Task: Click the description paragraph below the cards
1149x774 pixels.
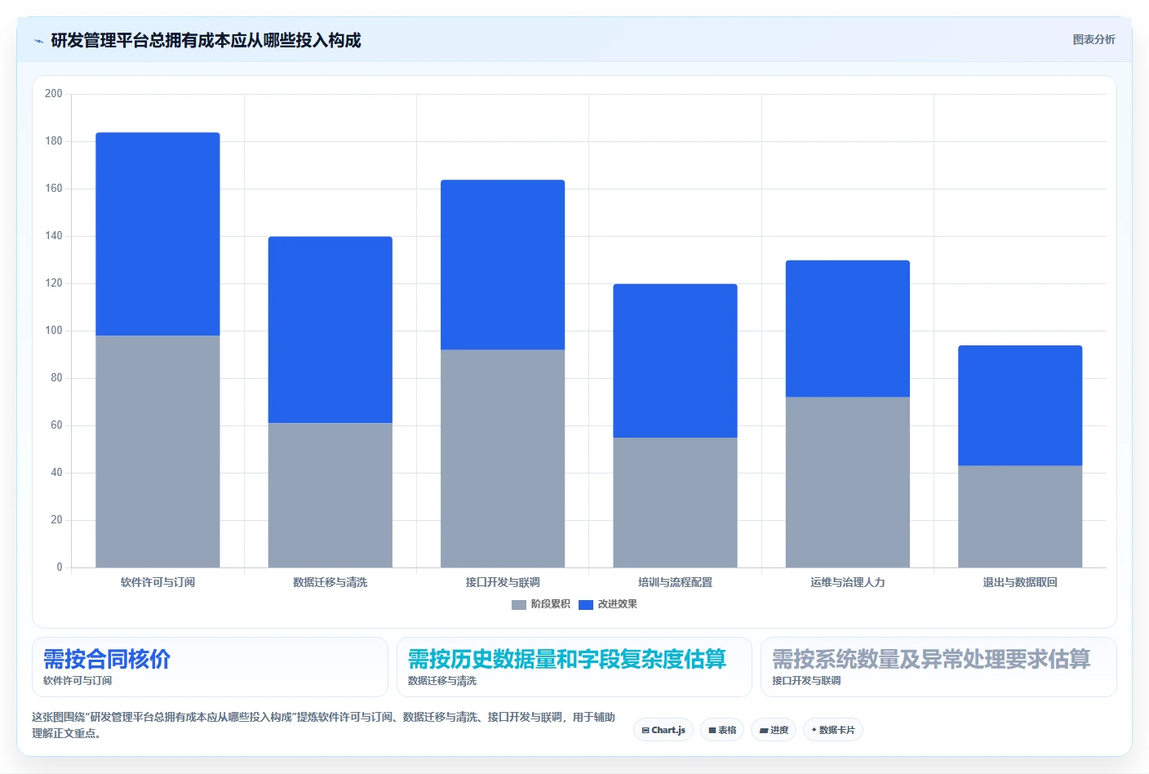Action: click(323, 725)
